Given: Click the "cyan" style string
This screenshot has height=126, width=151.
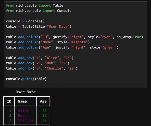Looking at the screenshot, I should coord(106,37).
